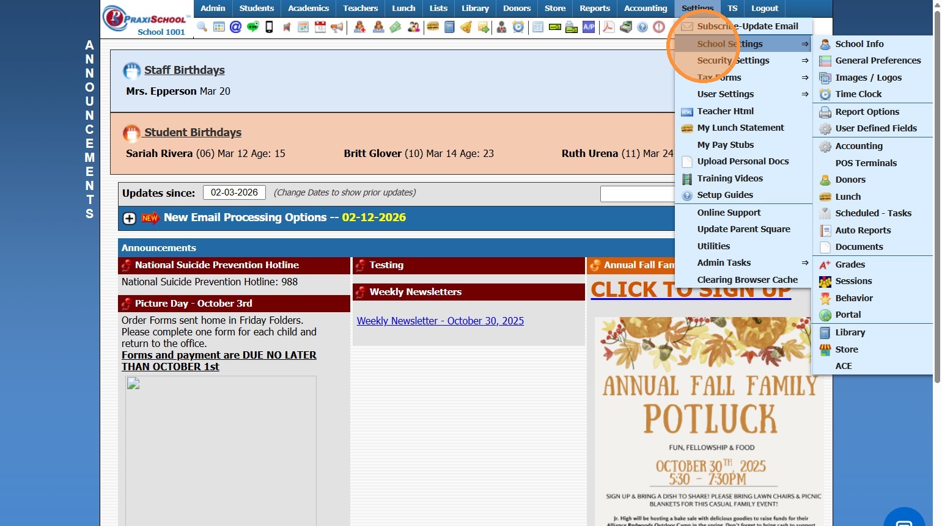Click the alarm clock icon in toolbar
This screenshot has width=942, height=526.
(518, 27)
